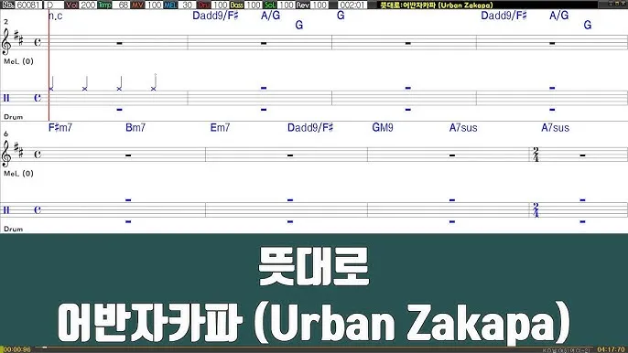Click the Dru drum volume label
This screenshot has width=628, height=353.
203,5
